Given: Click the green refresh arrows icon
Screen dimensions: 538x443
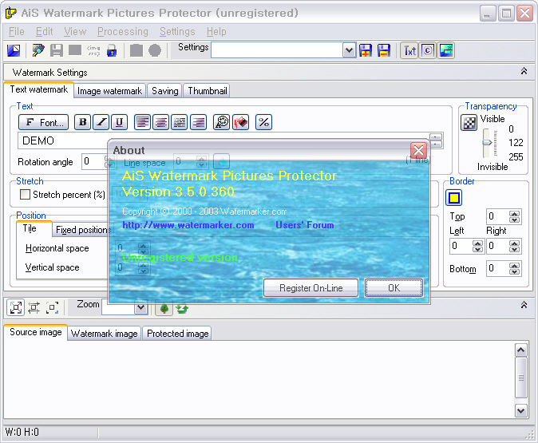Looking at the screenshot, I should coord(182,308).
